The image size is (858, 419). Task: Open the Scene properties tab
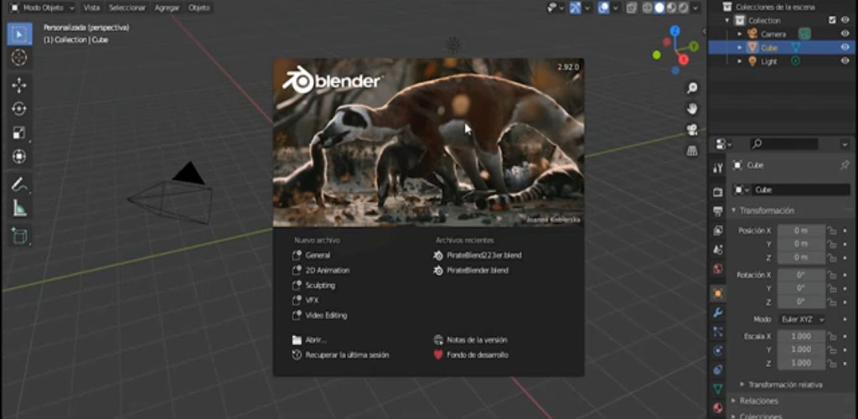718,250
